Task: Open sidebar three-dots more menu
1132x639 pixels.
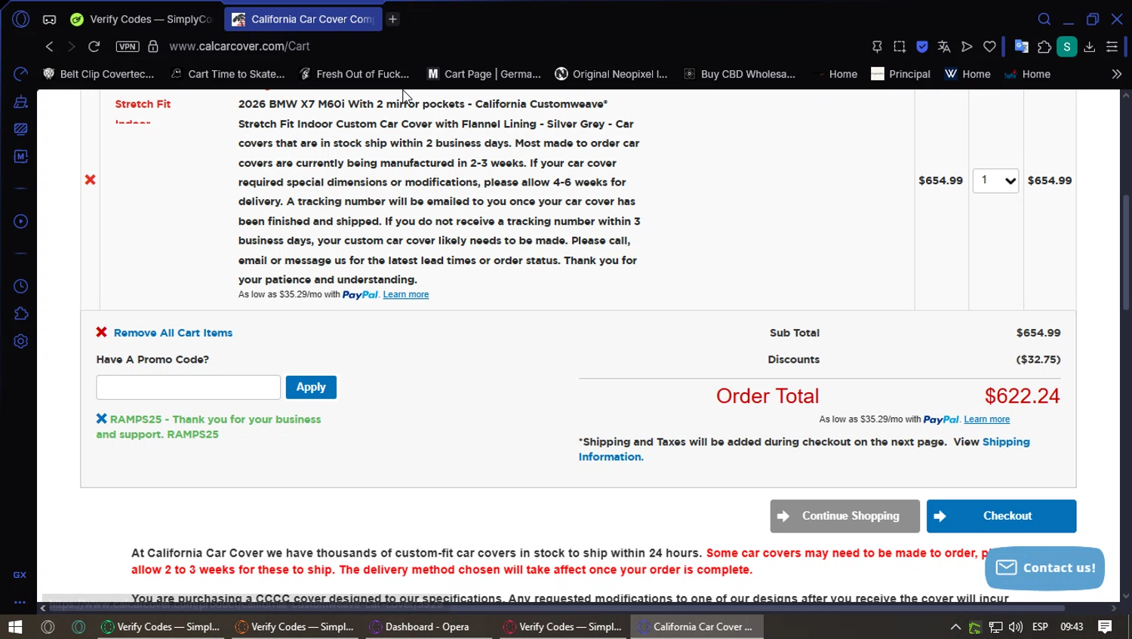Action: point(20,602)
